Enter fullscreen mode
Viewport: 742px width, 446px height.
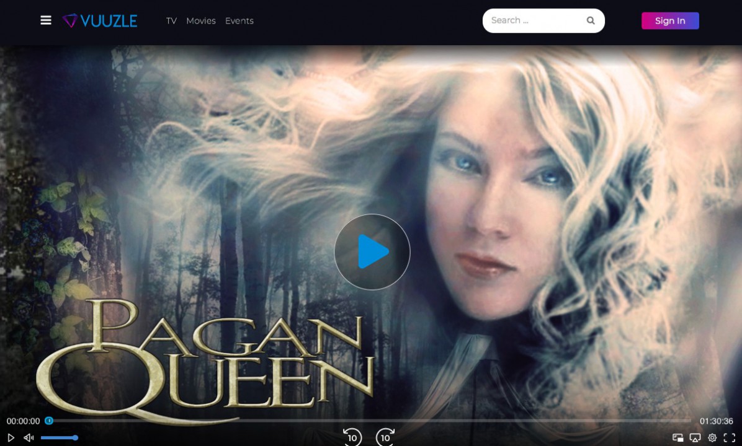point(730,438)
